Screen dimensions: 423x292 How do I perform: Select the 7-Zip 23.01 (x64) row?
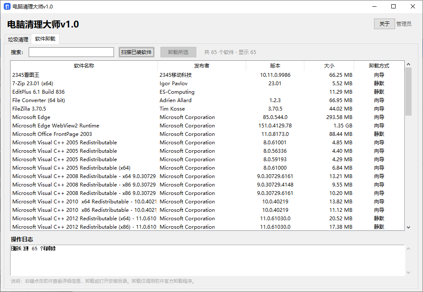208,83
